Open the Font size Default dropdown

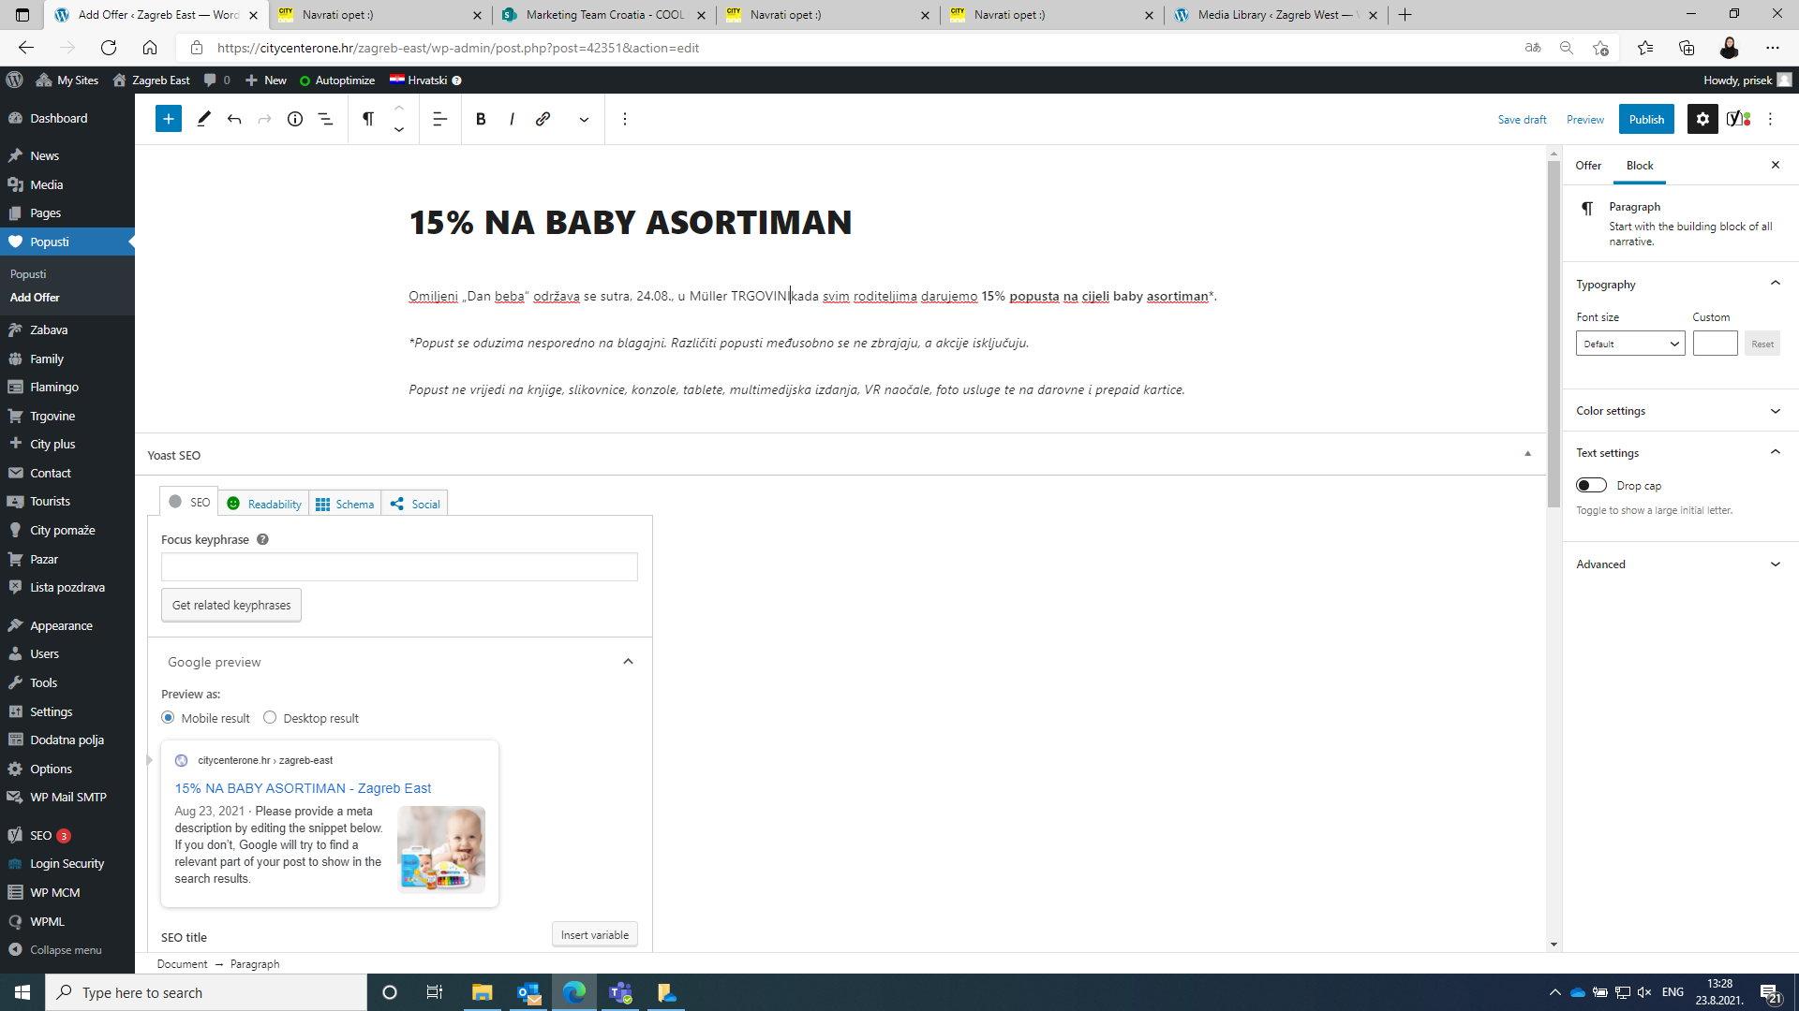(1630, 344)
